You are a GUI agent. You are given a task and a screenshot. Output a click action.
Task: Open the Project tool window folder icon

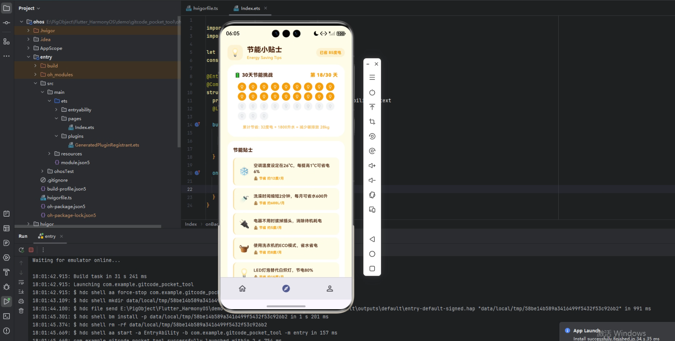(7, 8)
